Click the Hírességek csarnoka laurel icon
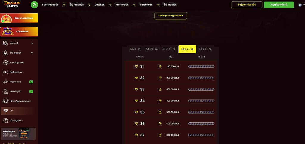Viewport: 305px width, 144px height. [x=6, y=101]
